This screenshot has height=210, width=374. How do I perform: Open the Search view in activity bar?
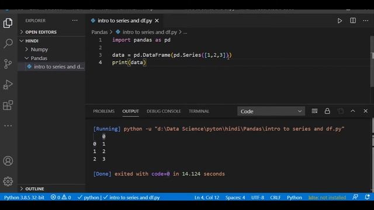[8, 44]
